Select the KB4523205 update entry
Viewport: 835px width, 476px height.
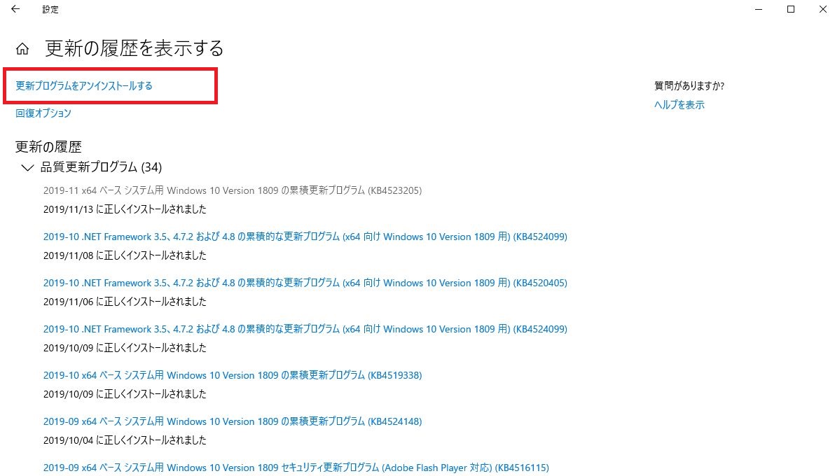coord(231,190)
